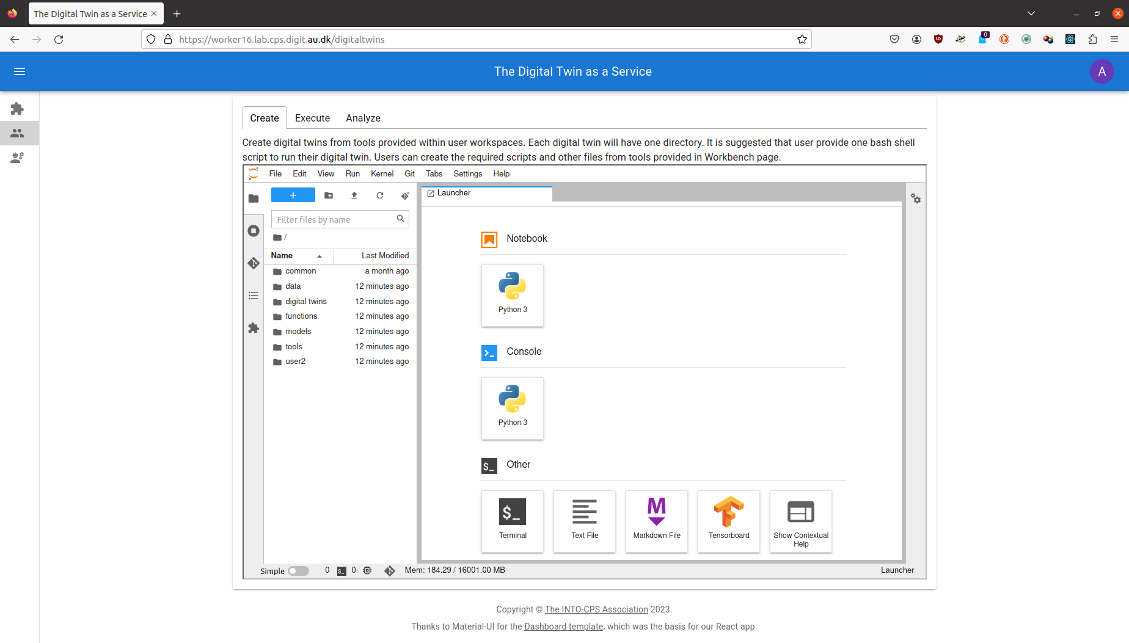Open the File menu
Image resolution: width=1129 pixels, height=643 pixels.
pyautogui.click(x=276, y=173)
